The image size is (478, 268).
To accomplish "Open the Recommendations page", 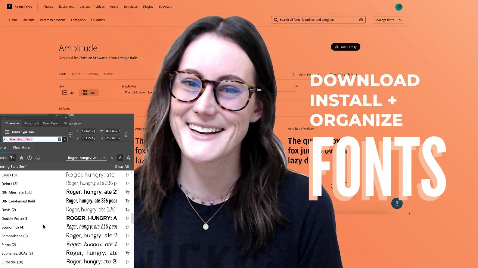I will 53,20.
